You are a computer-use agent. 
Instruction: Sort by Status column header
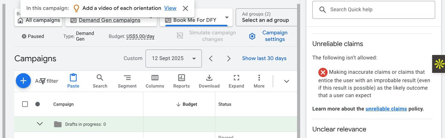pos(225,104)
